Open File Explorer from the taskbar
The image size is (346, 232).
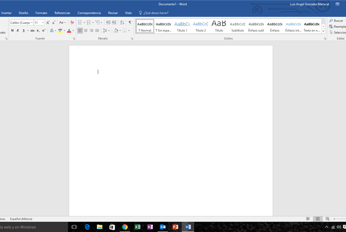(x=100, y=227)
